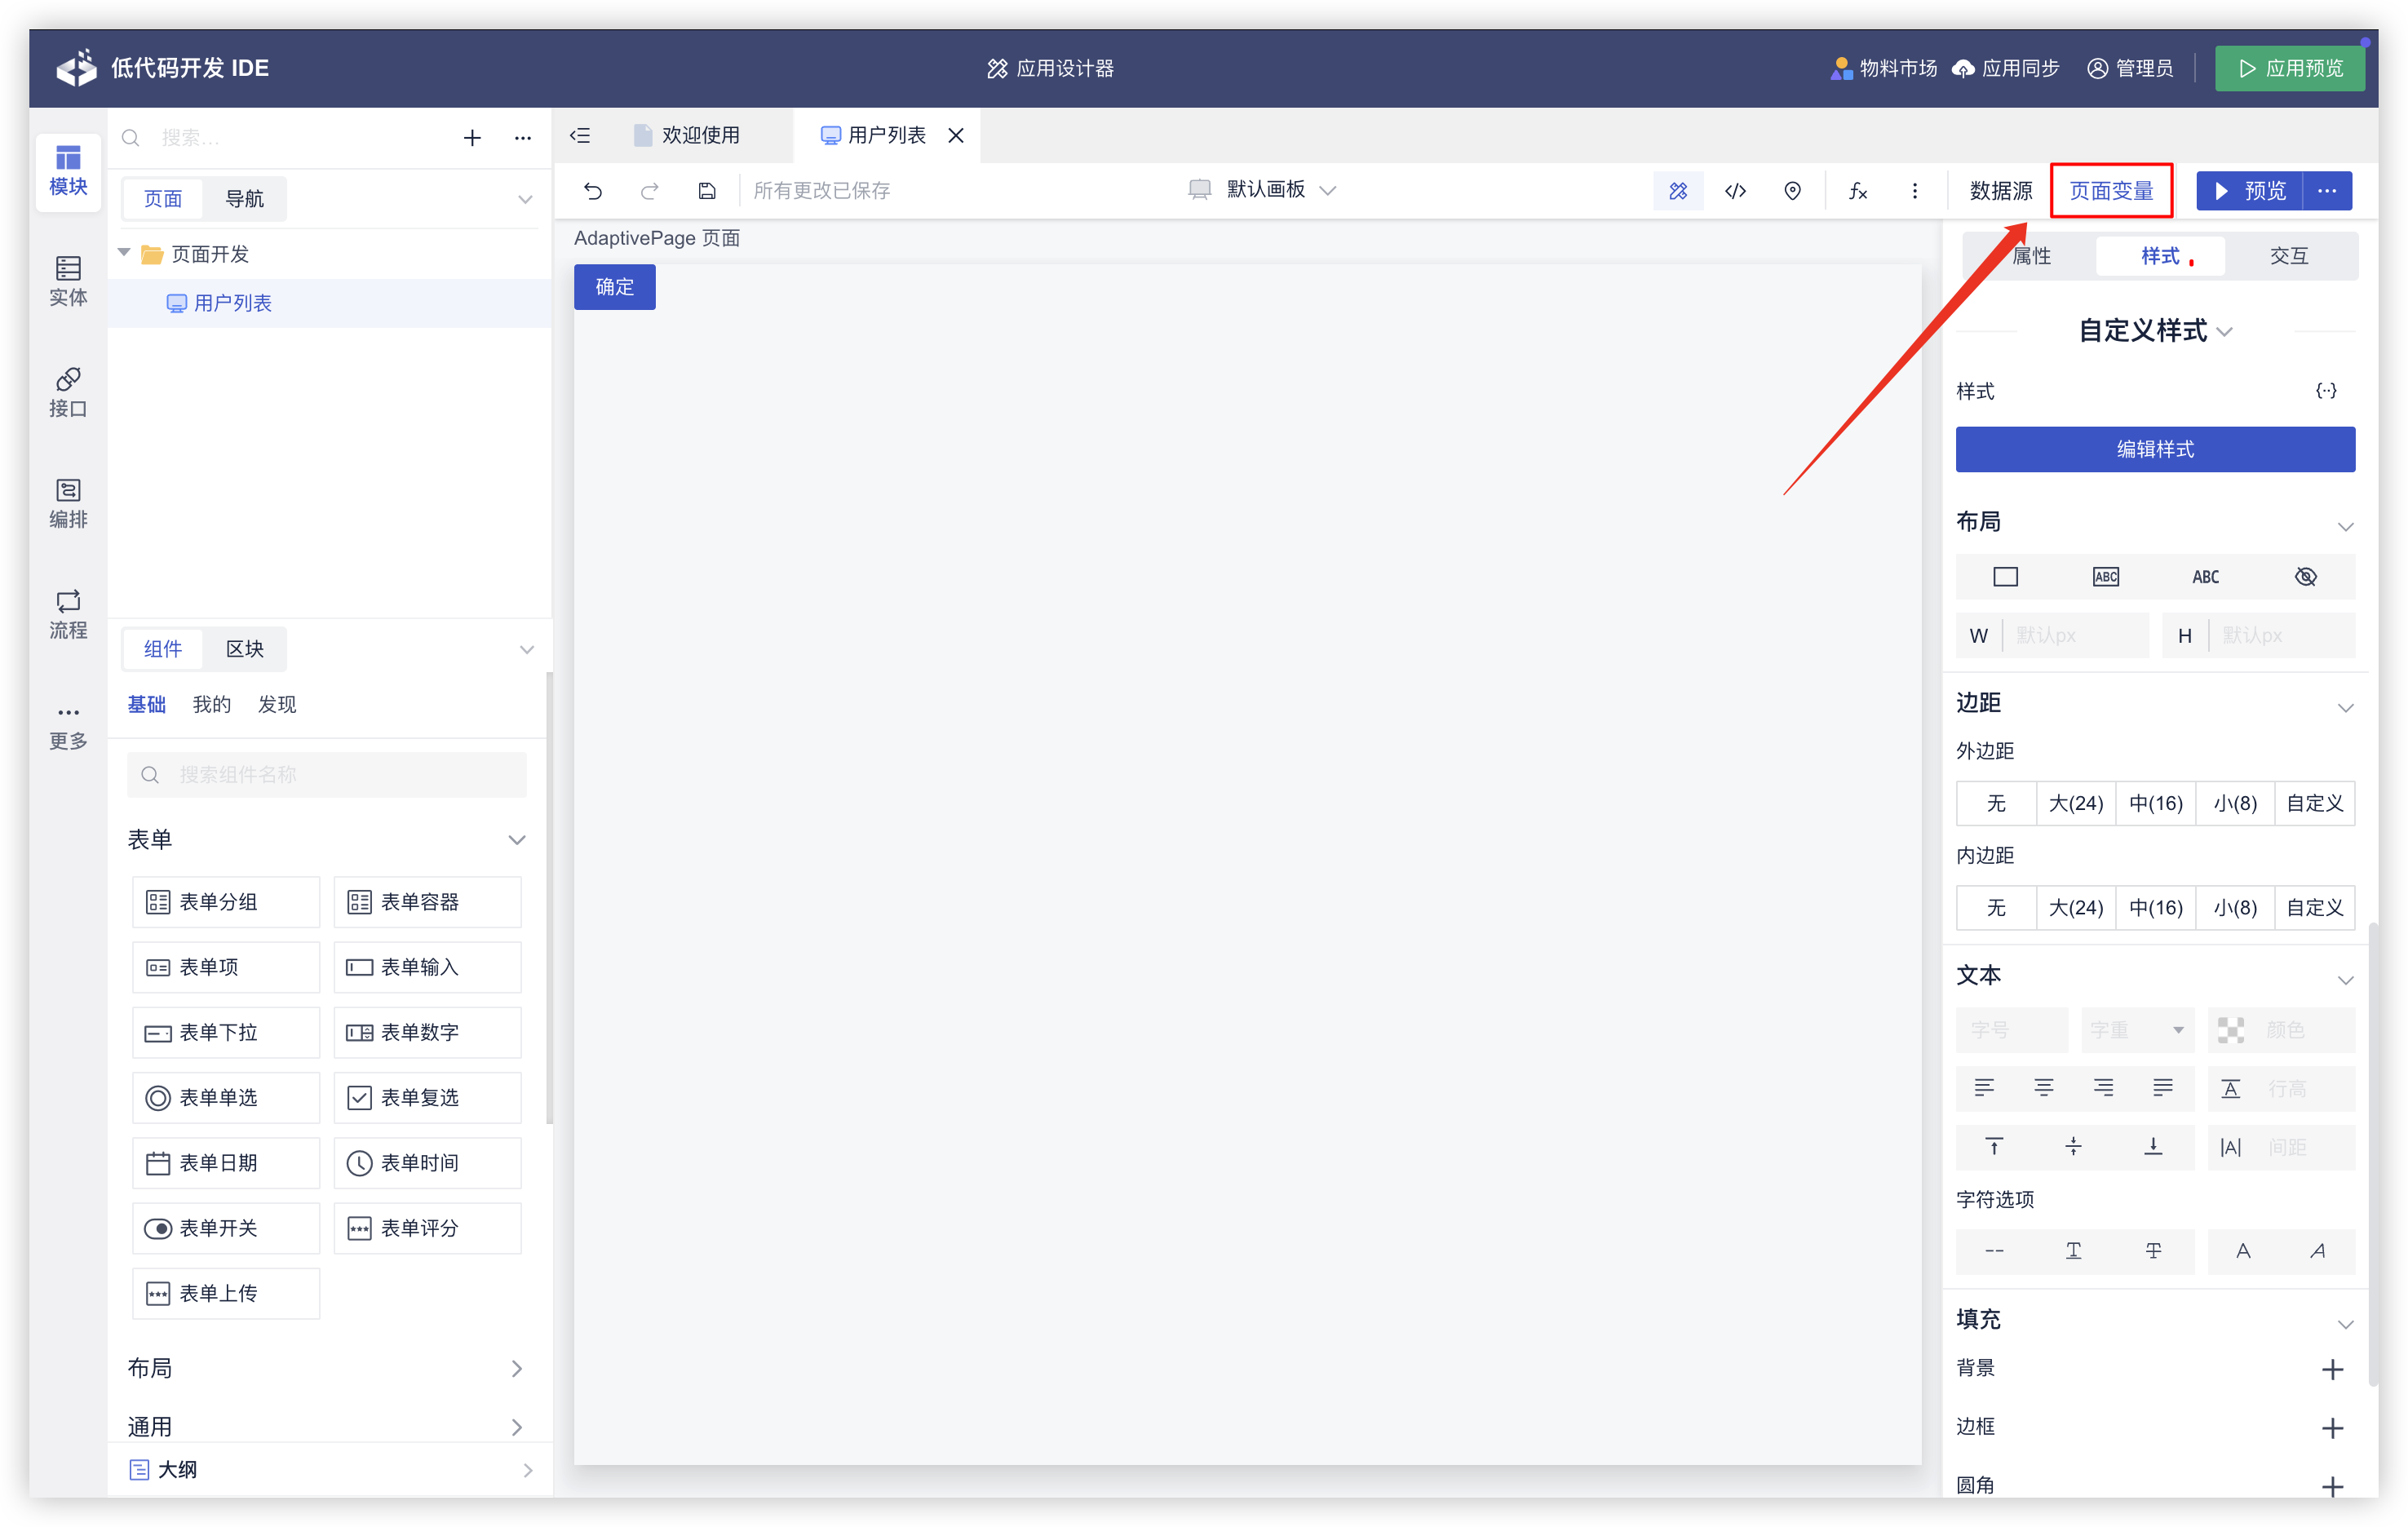Click the text 颜色 color swatch

pos(2231,1030)
